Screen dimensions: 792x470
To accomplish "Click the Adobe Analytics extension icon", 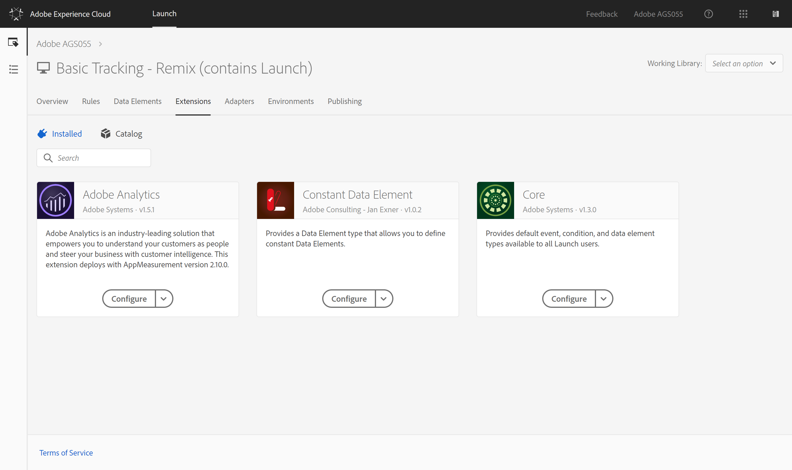I will [x=55, y=200].
